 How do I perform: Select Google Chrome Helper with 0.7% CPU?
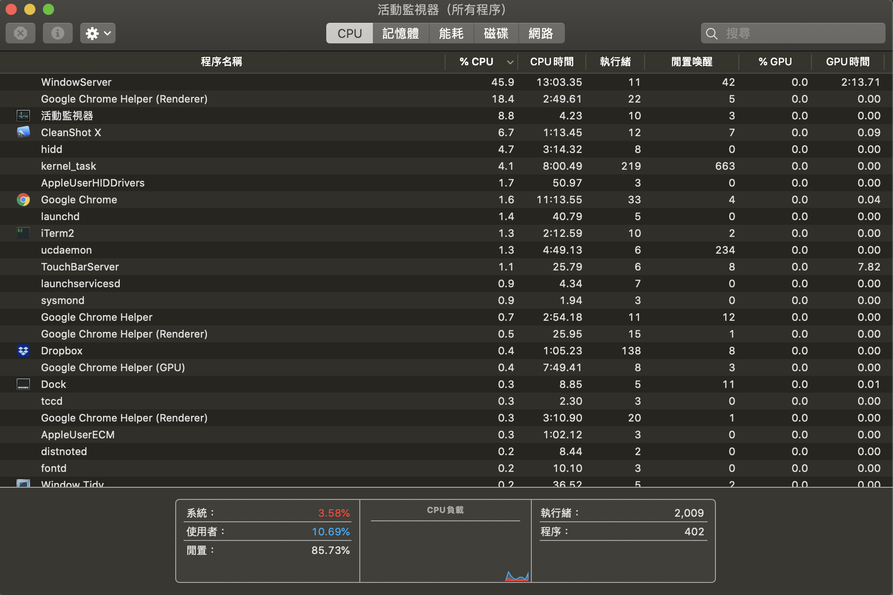tap(446, 317)
